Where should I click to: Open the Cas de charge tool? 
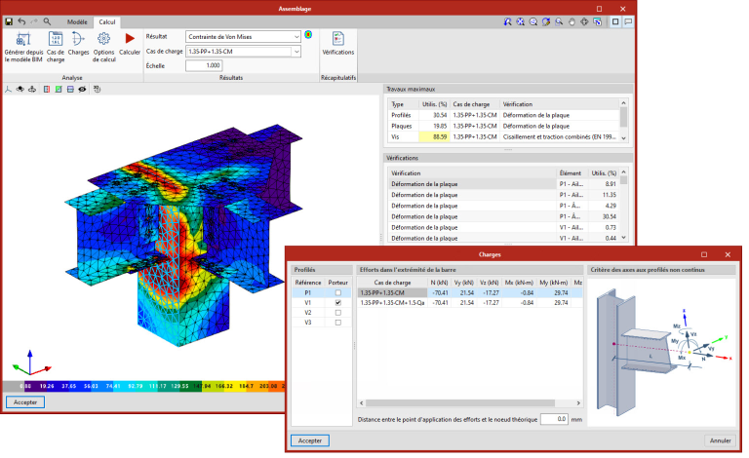56,39
